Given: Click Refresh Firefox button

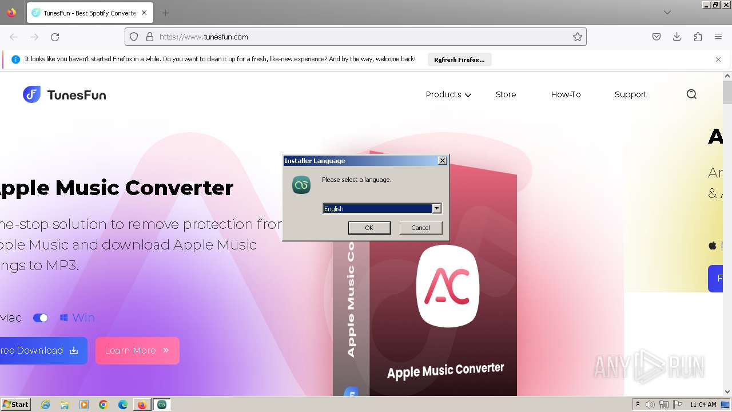Looking at the screenshot, I should (x=459, y=60).
